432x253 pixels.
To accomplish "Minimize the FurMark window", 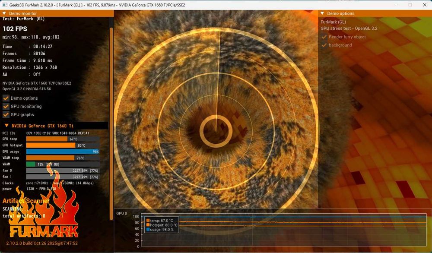I will [396, 5].
